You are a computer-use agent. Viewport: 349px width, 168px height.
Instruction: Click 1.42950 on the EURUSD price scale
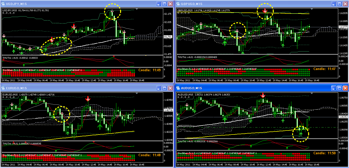tap(168, 100)
